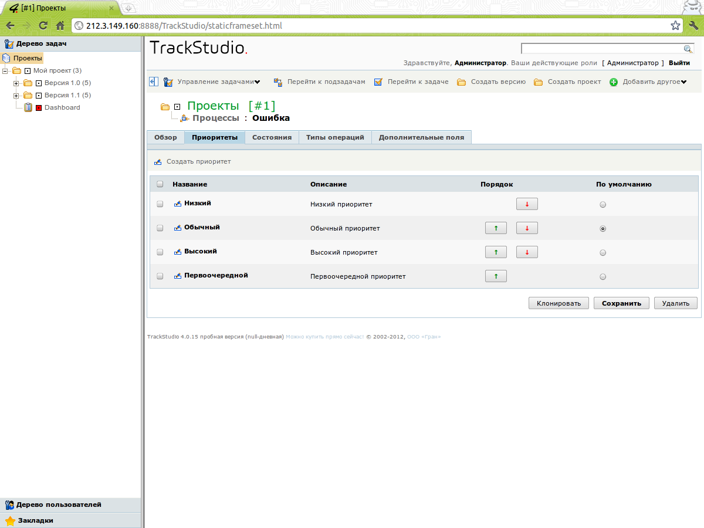Open the 'Дополнительные поля' tab
The height and width of the screenshot is (528, 704).
tap(421, 137)
